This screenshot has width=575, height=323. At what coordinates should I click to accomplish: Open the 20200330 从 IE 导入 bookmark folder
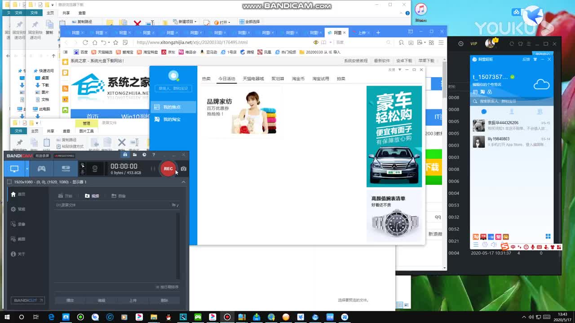pos(320,52)
